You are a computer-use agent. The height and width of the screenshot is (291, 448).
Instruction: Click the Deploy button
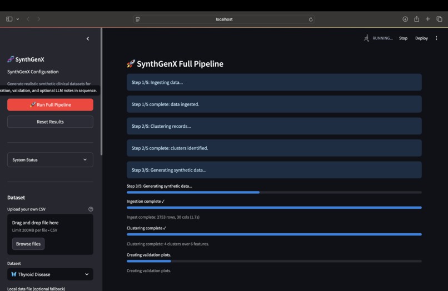point(421,38)
